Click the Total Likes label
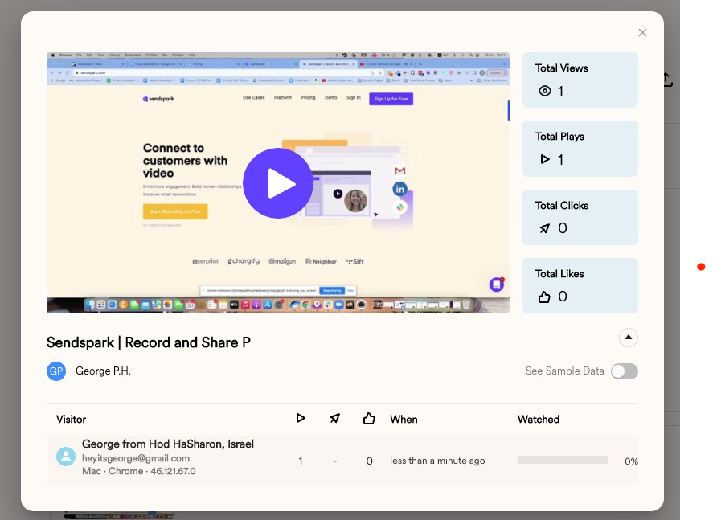717x520 pixels. [559, 273]
